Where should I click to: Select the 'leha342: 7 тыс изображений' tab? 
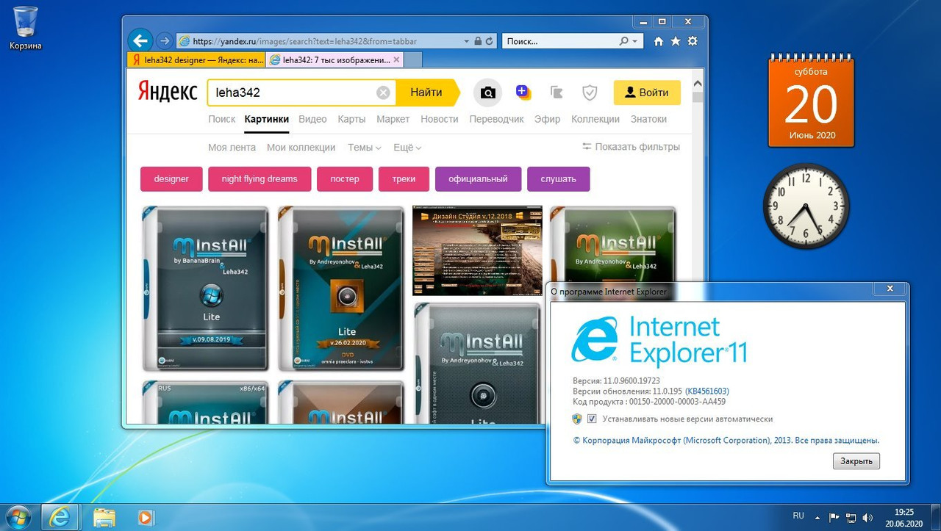click(334, 59)
